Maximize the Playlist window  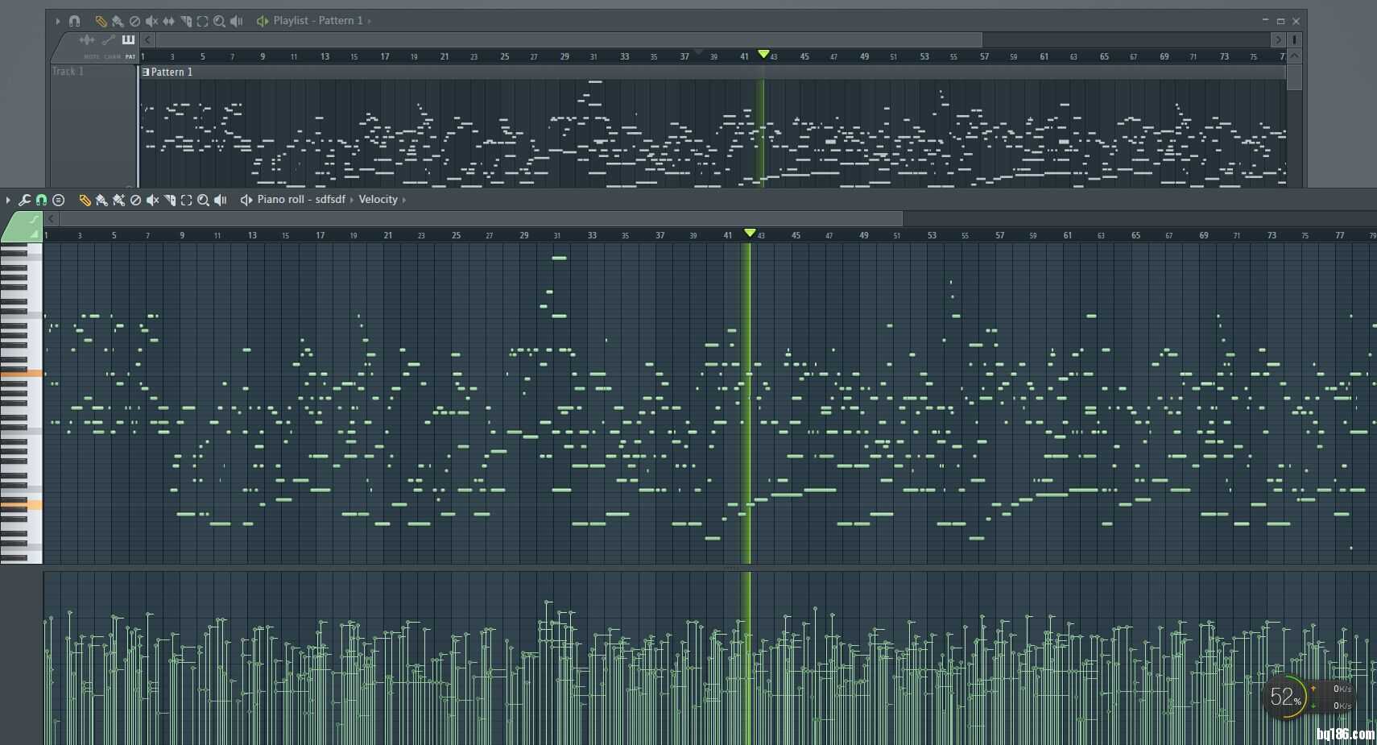1280,21
